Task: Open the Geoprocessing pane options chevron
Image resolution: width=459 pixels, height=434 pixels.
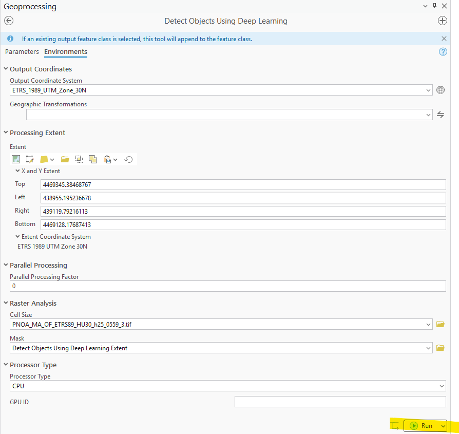Action: (x=425, y=6)
